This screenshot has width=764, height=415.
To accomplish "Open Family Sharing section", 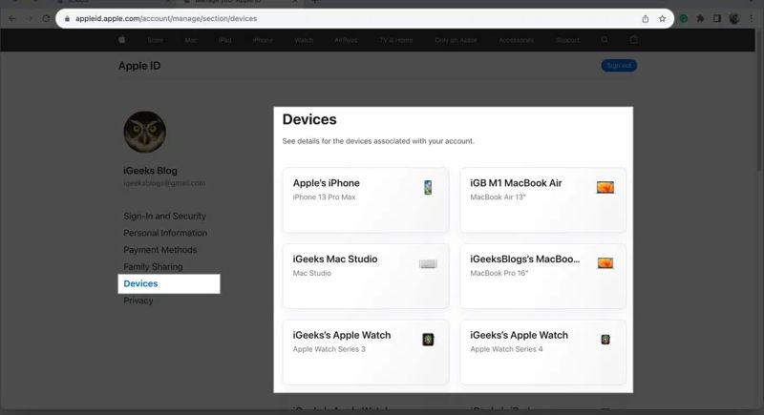I will (153, 266).
